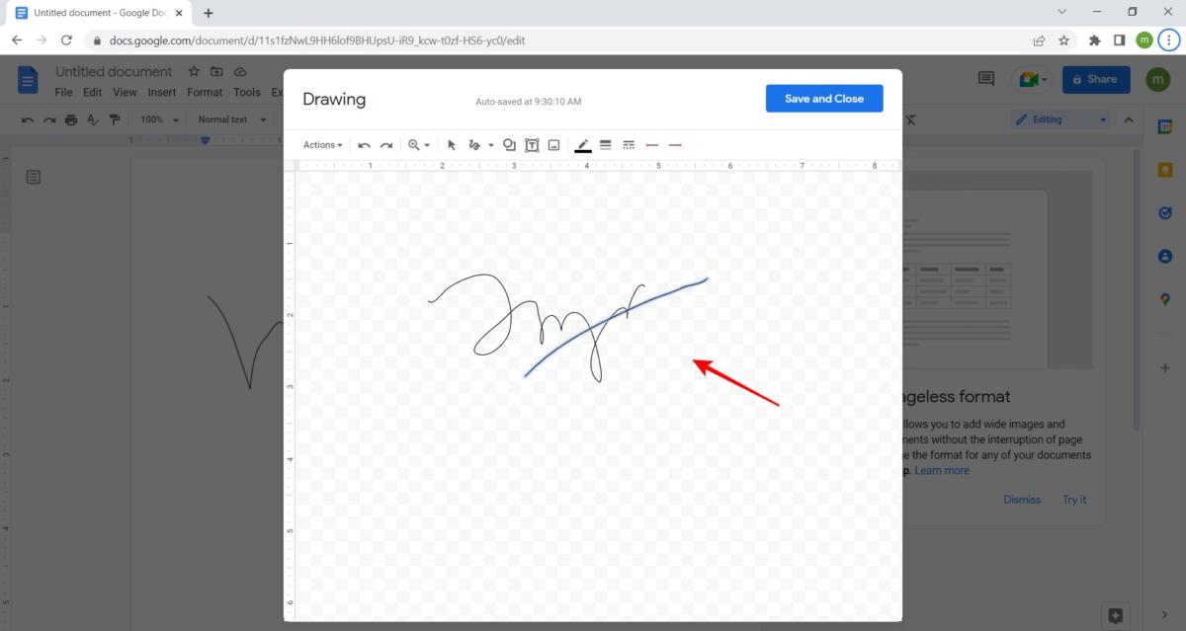Click the Chrome address bar
This screenshot has height=631, width=1186.
[x=553, y=40]
